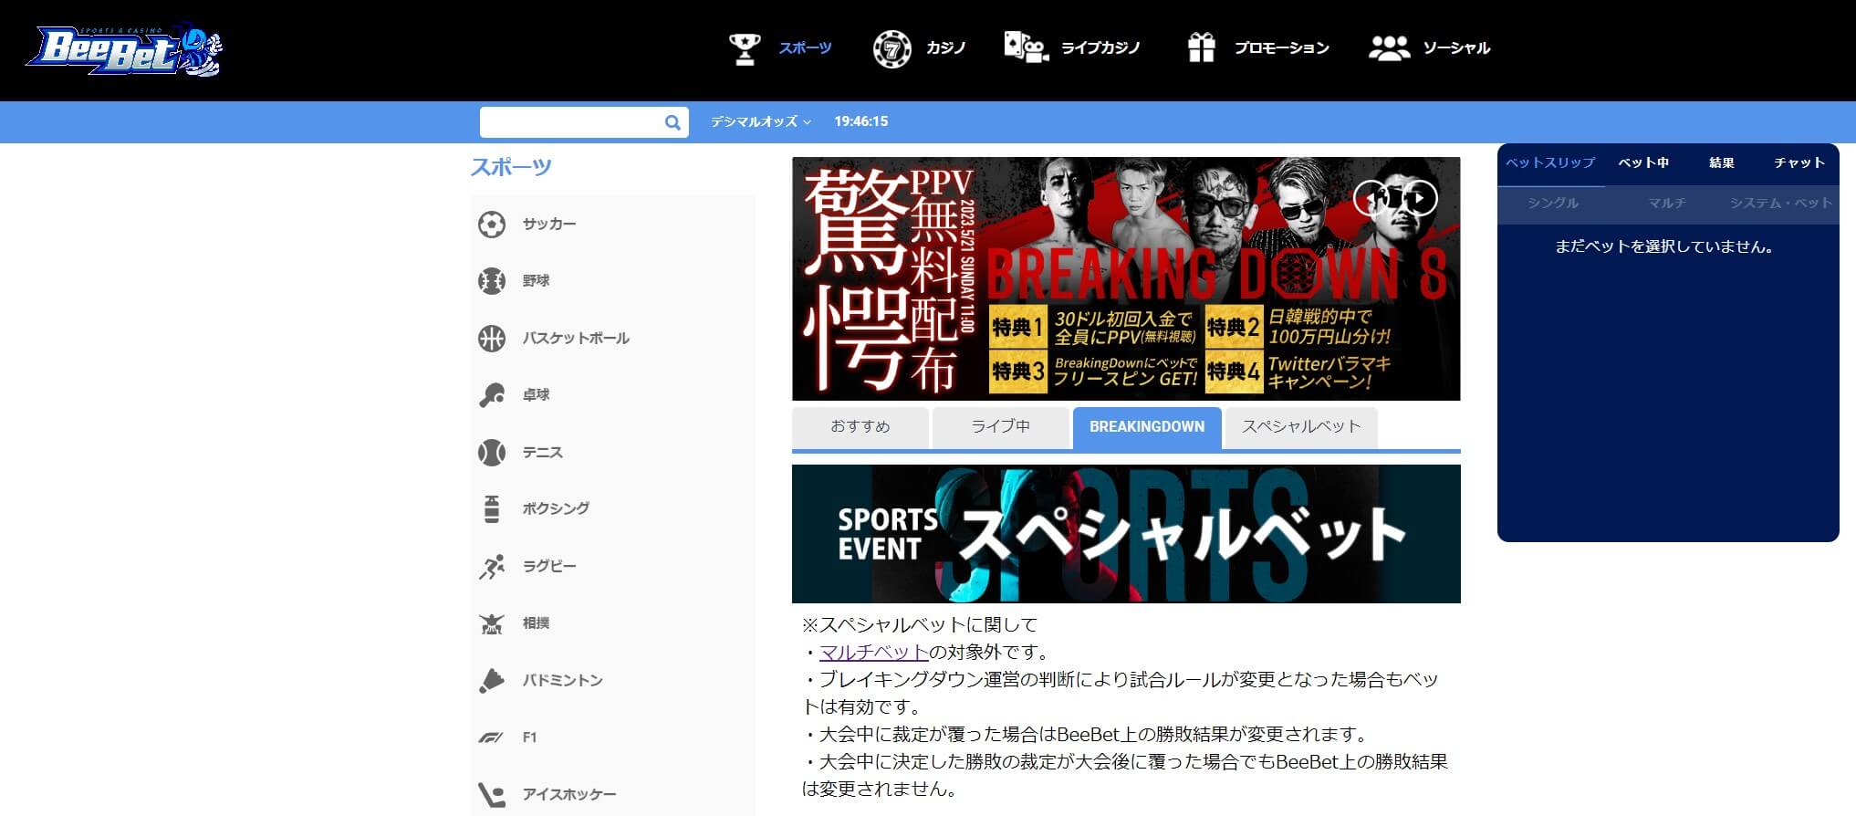Viewport: 1856px width, 816px height.
Task: Open the ボクシング sports category
Action: point(556,509)
